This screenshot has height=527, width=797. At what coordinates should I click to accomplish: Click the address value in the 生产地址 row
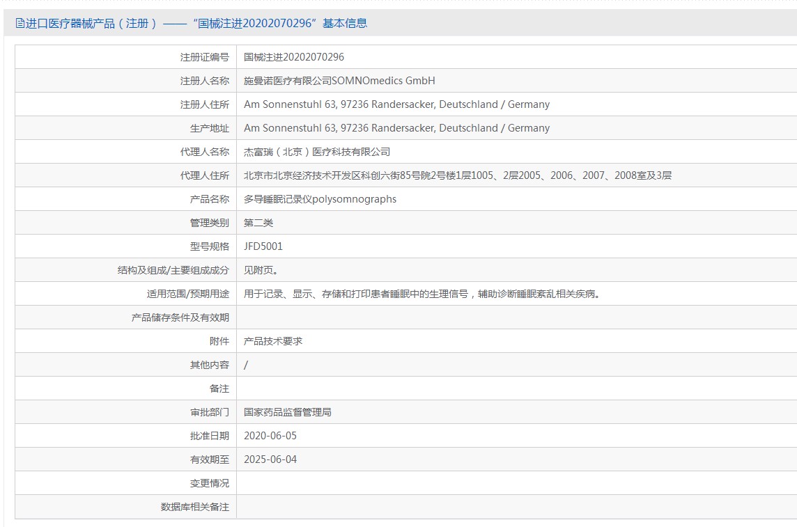coord(396,128)
